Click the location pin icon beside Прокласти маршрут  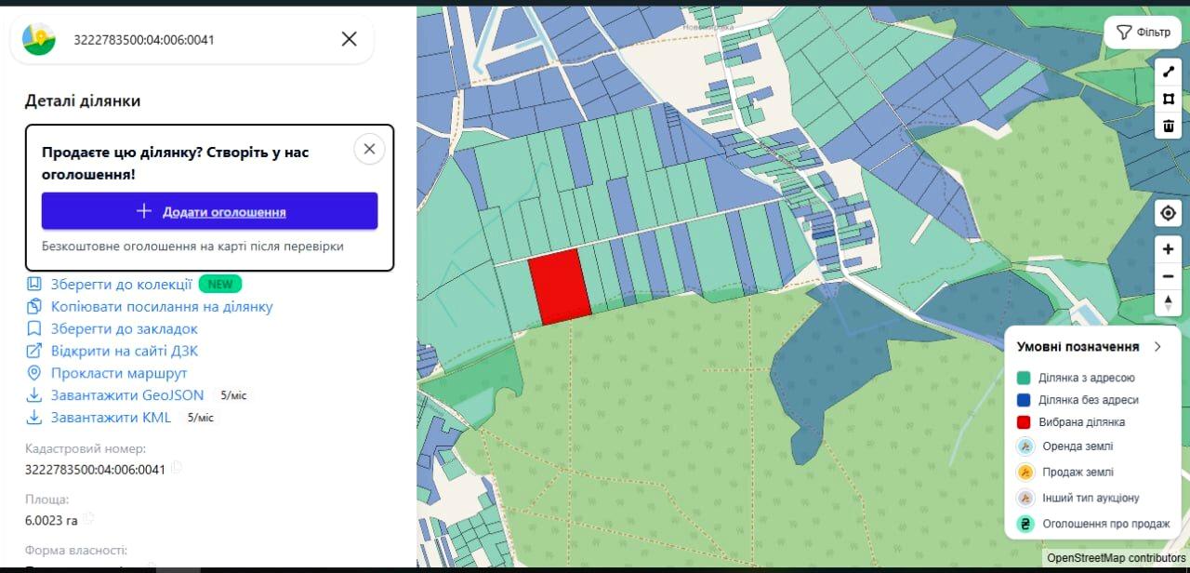[34, 373]
